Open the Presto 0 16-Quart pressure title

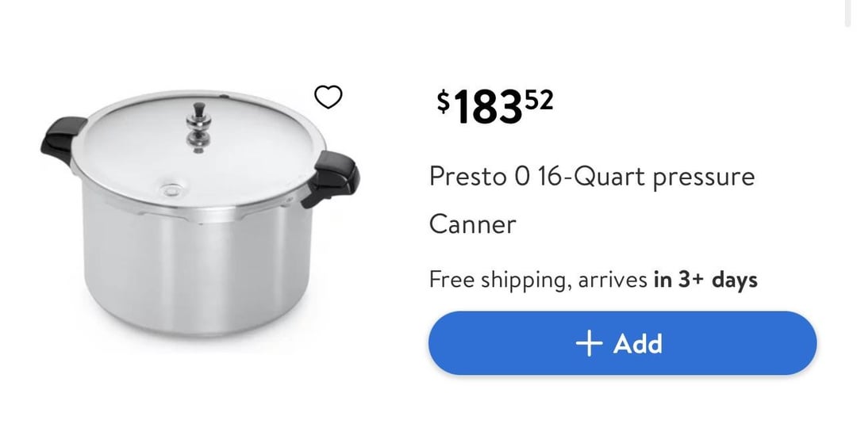pos(592,177)
